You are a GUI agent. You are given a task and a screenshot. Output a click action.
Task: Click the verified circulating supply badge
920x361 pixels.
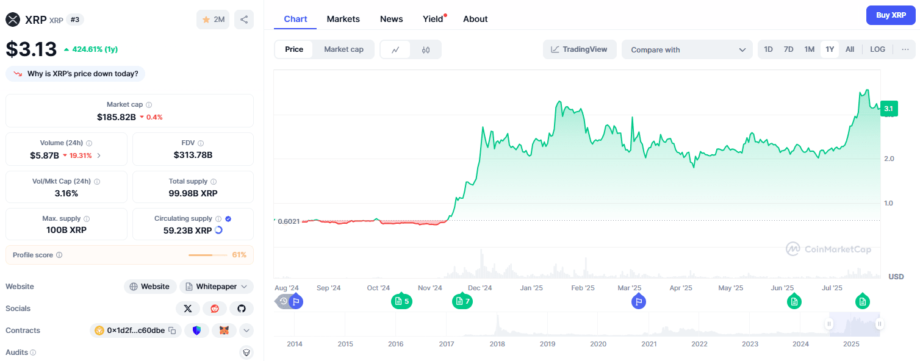pyautogui.click(x=228, y=219)
